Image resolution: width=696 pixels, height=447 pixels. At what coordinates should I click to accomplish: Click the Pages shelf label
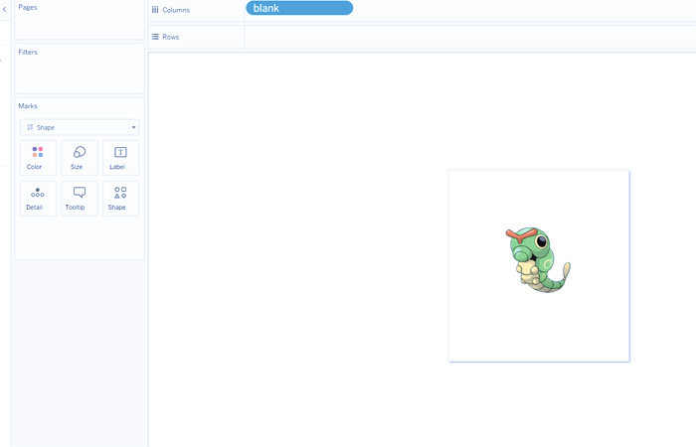click(x=28, y=8)
